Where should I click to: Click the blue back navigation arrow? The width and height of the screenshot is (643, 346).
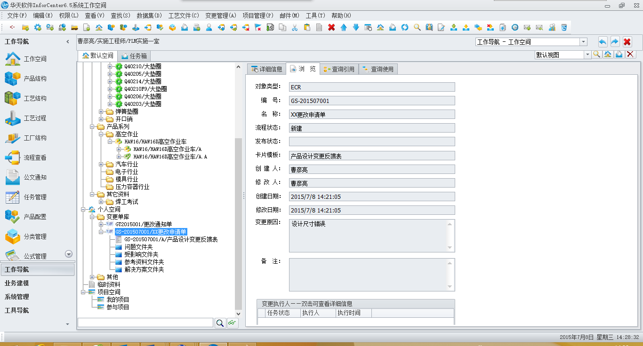603,41
